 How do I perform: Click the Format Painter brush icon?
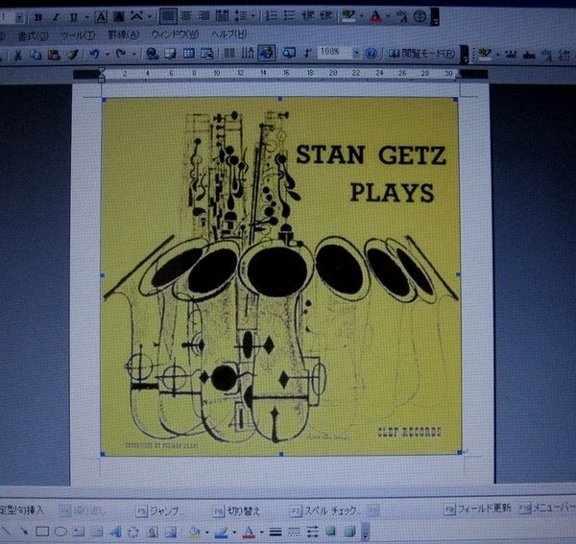coord(72,53)
